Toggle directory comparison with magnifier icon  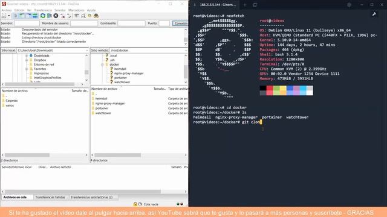click(83, 16)
